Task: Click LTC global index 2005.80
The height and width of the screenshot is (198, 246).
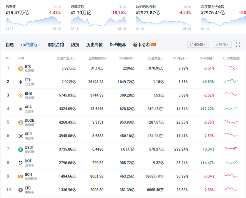Action: point(97,190)
